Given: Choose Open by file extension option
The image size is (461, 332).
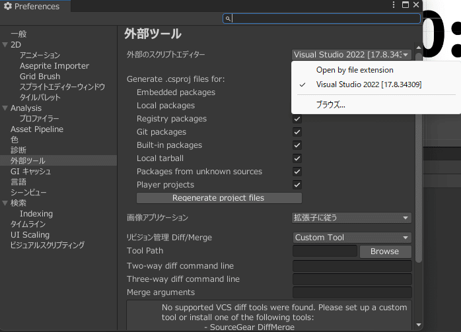Looking at the screenshot, I should click(x=355, y=70).
